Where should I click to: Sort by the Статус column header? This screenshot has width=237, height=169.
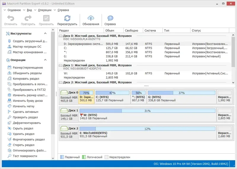click(210, 30)
